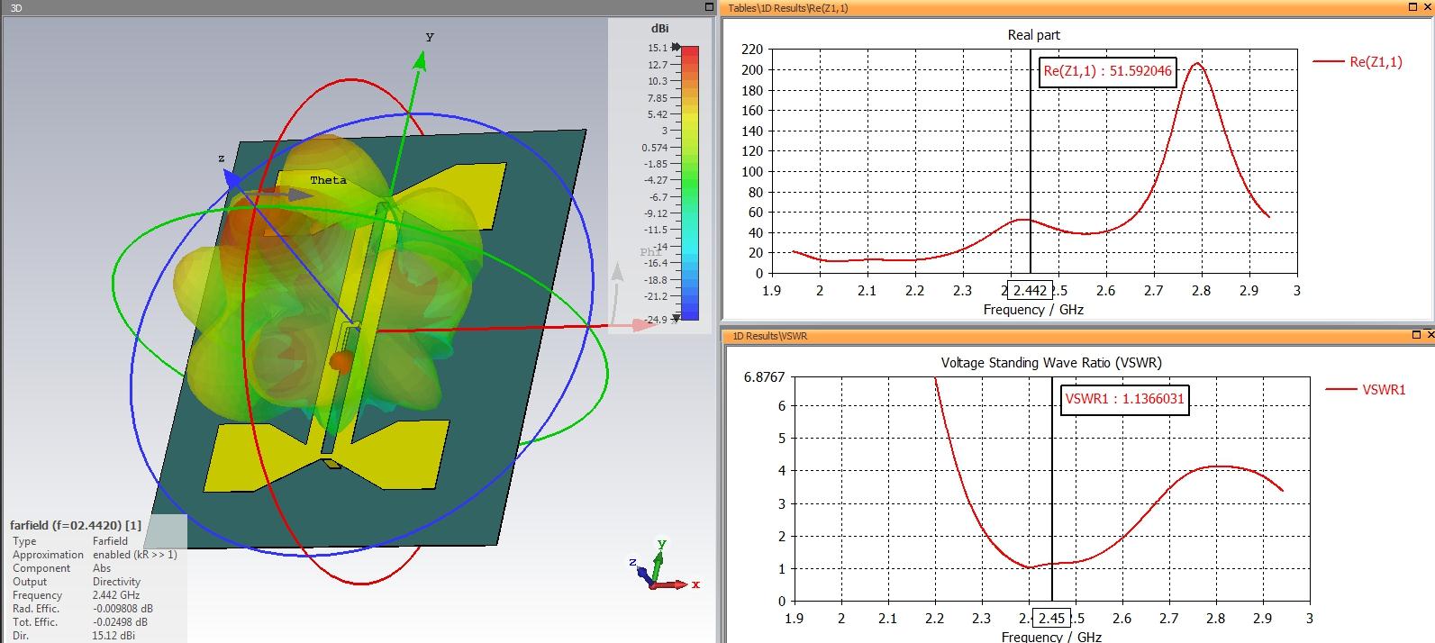
Task: Click the colorbar bottom arrow at -24.9
Action: [677, 319]
